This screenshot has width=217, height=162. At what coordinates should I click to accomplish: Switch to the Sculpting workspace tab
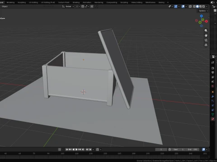point(22,2)
